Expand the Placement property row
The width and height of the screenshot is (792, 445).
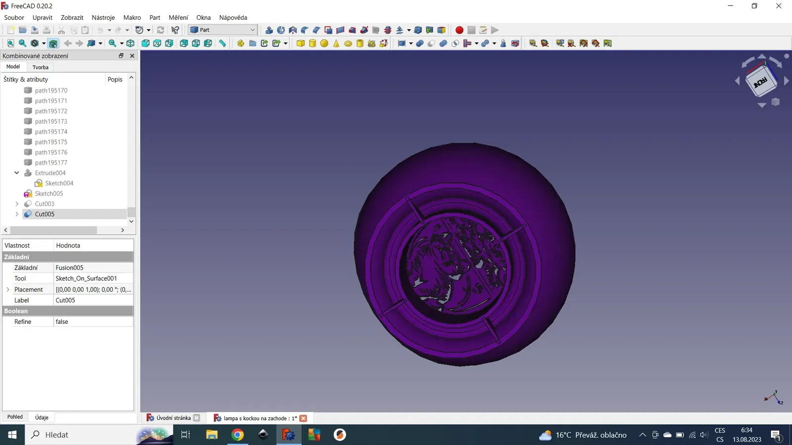click(x=8, y=290)
